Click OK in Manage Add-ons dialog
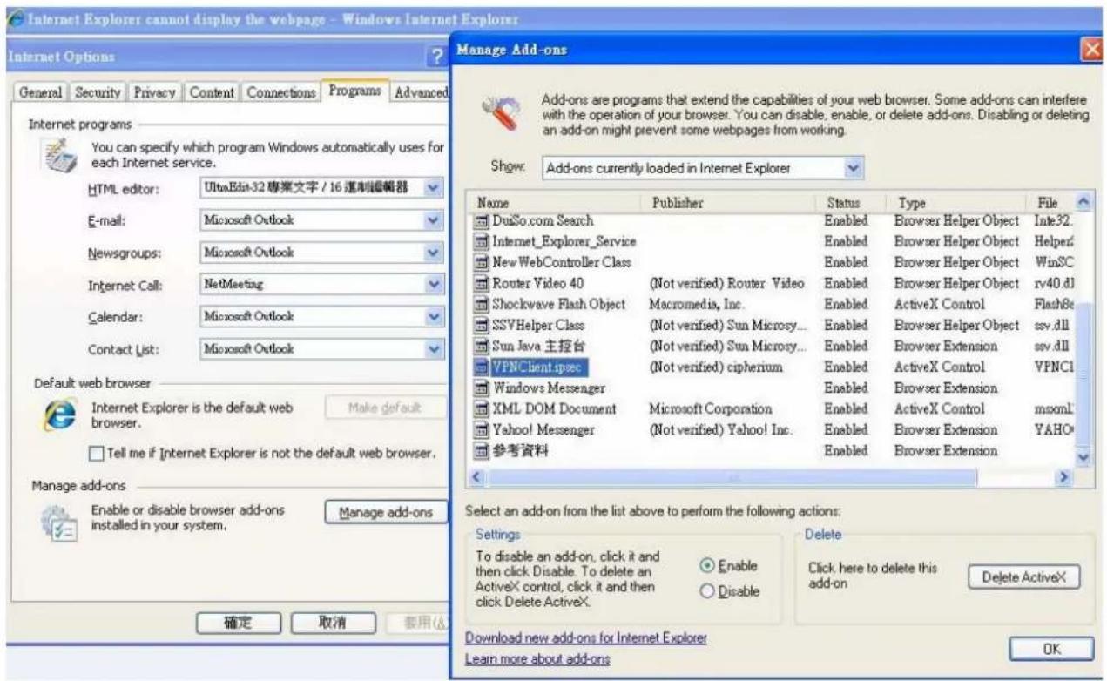 (1053, 649)
